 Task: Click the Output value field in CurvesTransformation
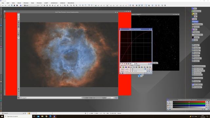point(127,71)
